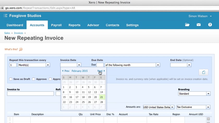Click the first row Unit Price cell
This screenshot has width=219, height=123.
click(x=95, y=119)
